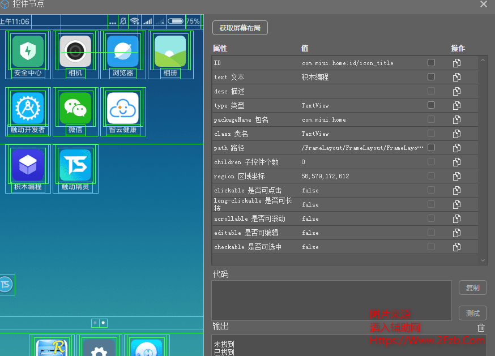495x356 pixels.
Task: Click scrollbar down arrow in property table
Action: (483, 260)
